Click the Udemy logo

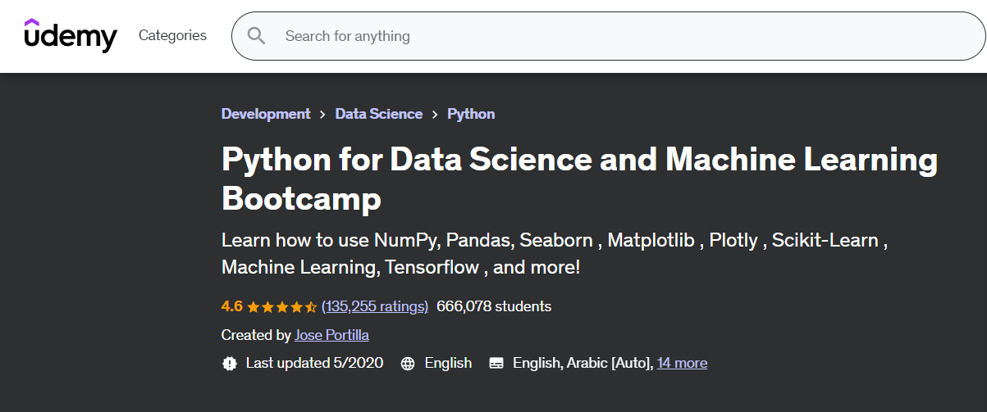tap(71, 35)
